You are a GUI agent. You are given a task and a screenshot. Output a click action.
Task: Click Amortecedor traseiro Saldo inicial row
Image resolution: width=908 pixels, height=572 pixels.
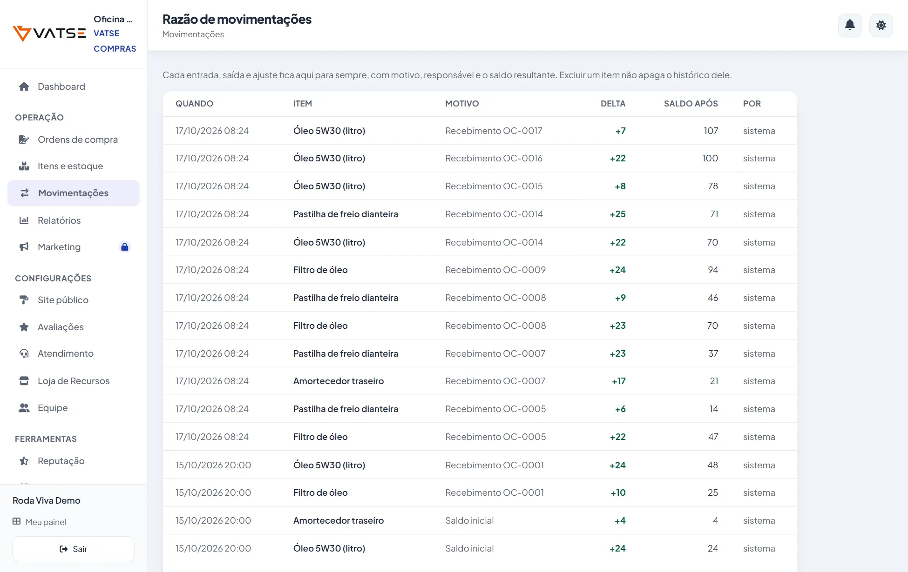[x=480, y=520]
